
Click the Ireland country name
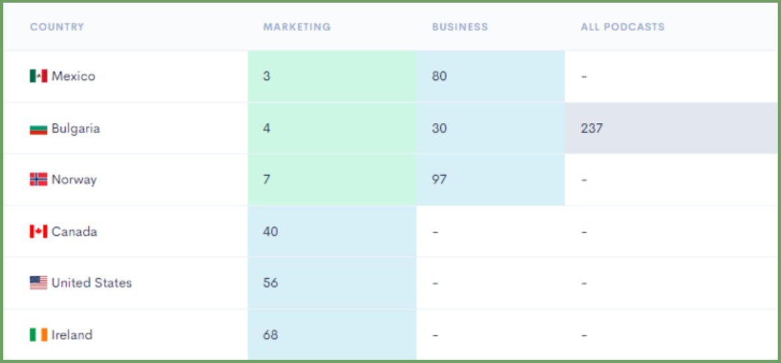tap(71, 335)
